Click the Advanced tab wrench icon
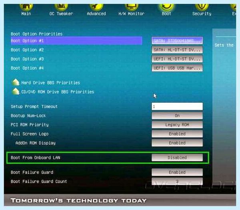Screen dimensions: 240x210 coord(96,7)
